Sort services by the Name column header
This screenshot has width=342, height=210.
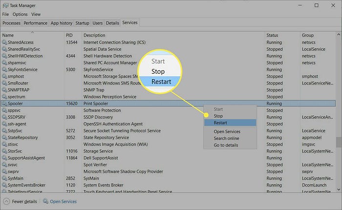click(32, 35)
